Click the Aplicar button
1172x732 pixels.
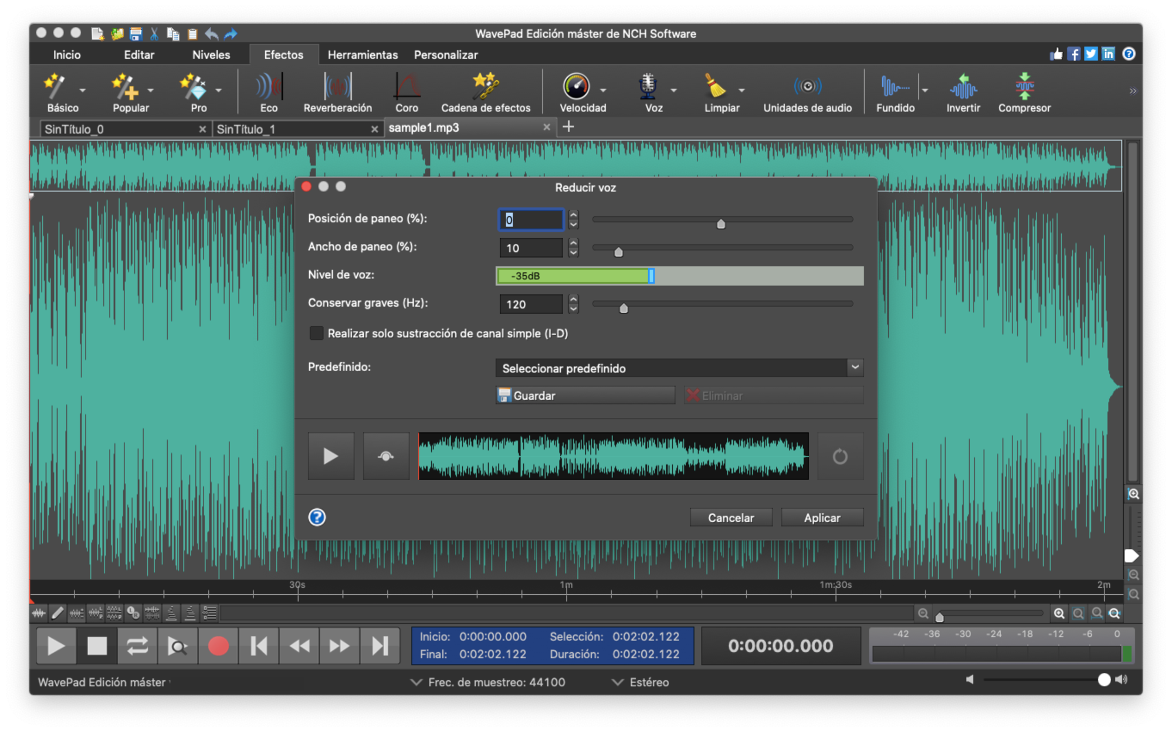(x=822, y=518)
